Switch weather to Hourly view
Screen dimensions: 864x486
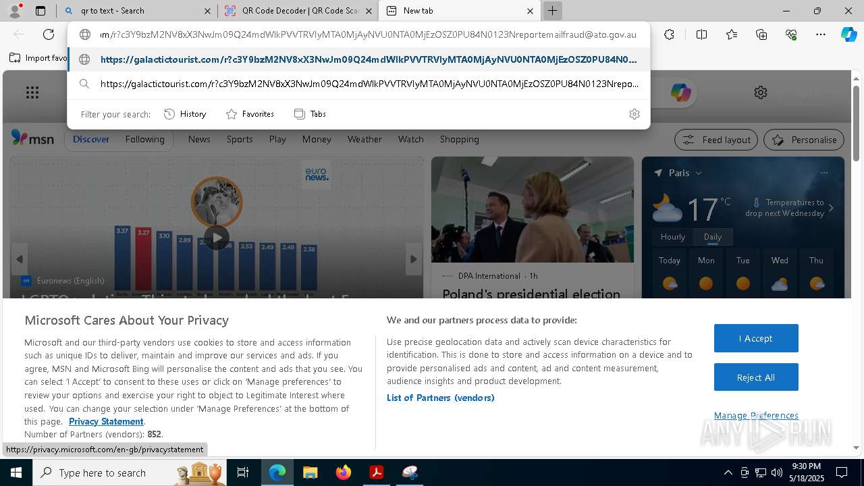[x=672, y=237]
